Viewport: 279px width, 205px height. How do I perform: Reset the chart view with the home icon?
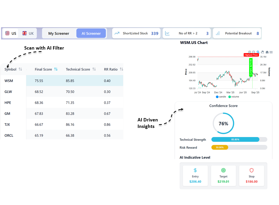(x=267, y=52)
